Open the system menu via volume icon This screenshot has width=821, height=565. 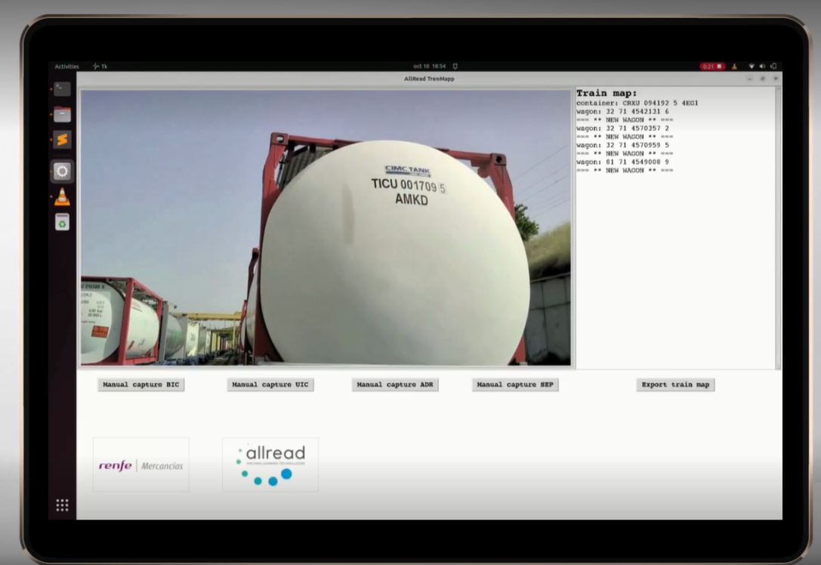762,66
